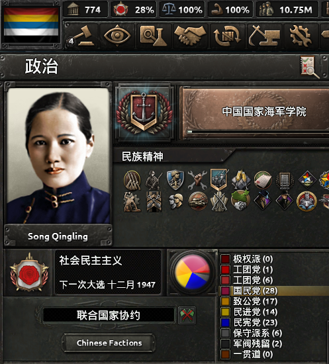Open construction via the crane icon
Image resolution: width=329 pixels, height=364 pixels.
point(264,36)
